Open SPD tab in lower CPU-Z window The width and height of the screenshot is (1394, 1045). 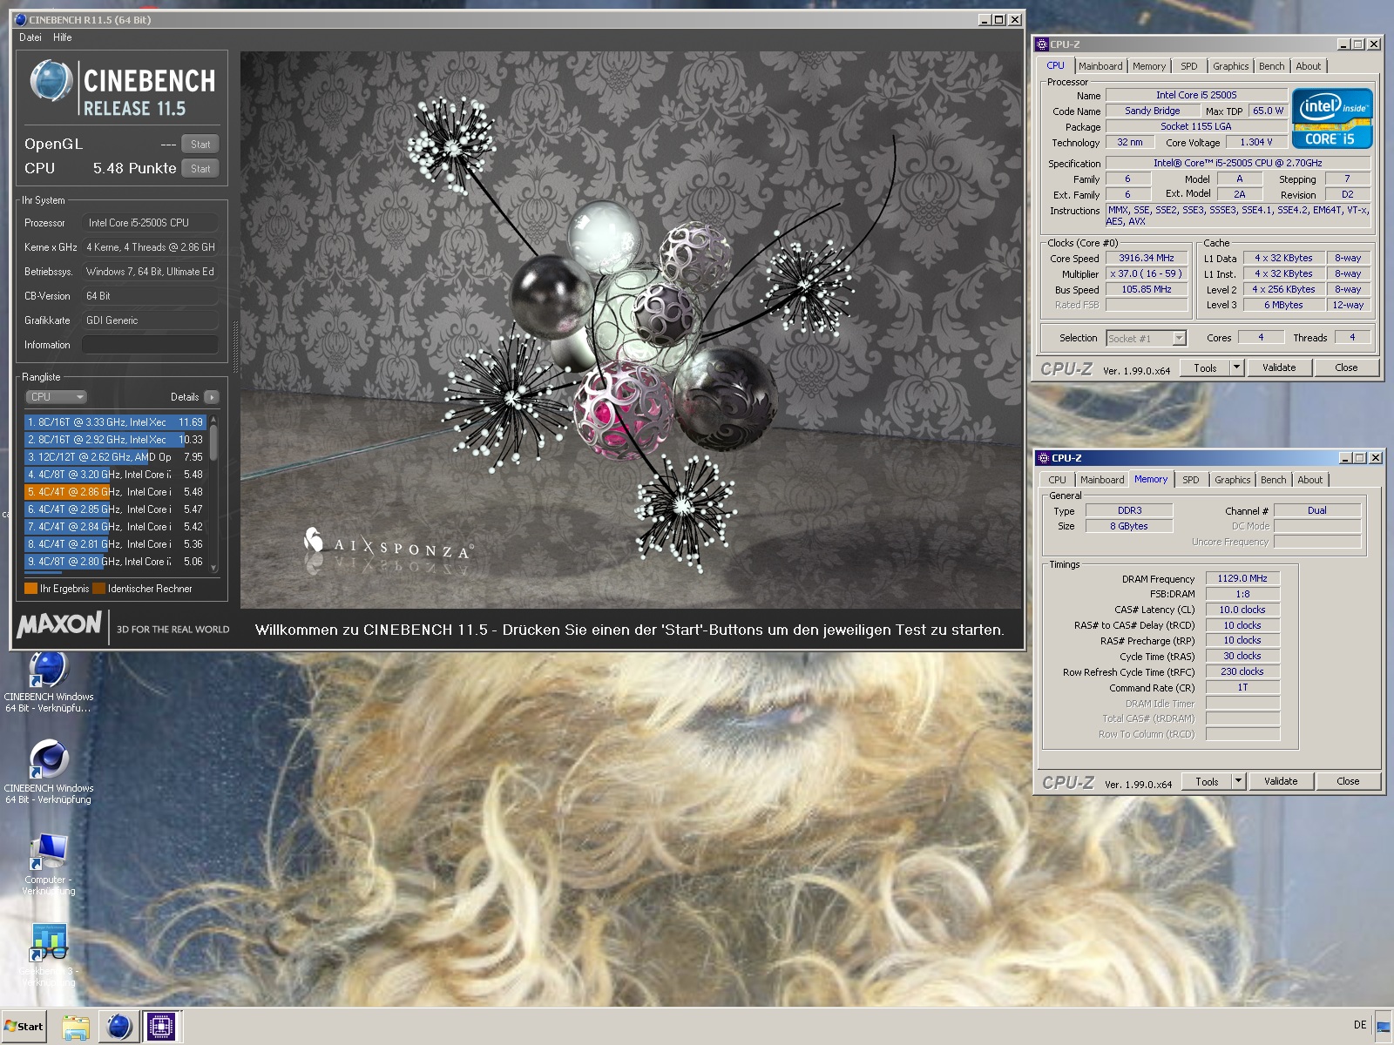coord(1190,480)
